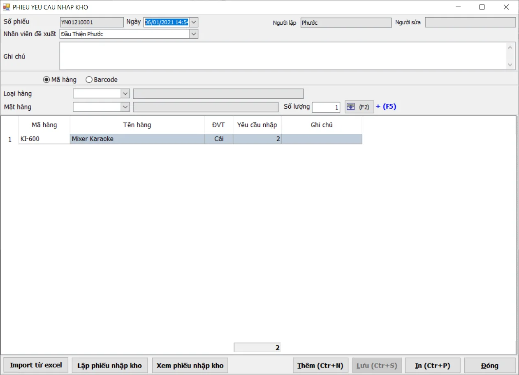The image size is (519, 375).
Task: Click Lập phiếu nhập kho button
Action: 109,366
